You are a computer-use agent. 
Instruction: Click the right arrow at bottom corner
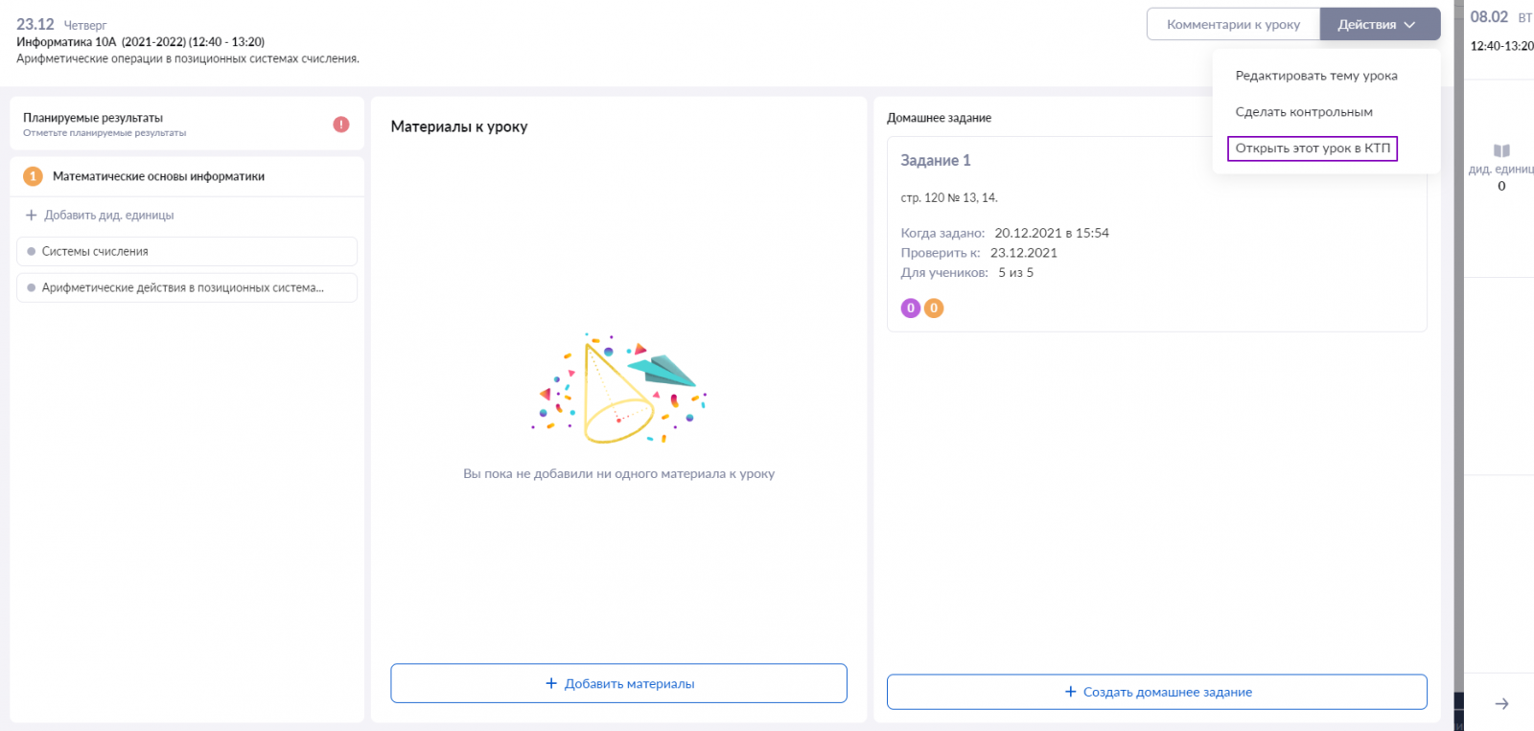coord(1501,704)
